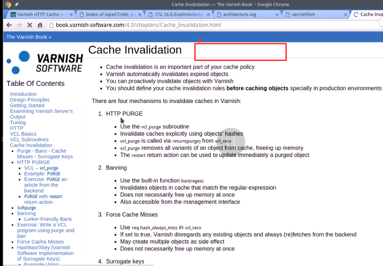The height and width of the screenshot is (266, 383).
Task: Click 'Use req.hash_always_miss in vcl_recv' bullet
Action: (161, 227)
